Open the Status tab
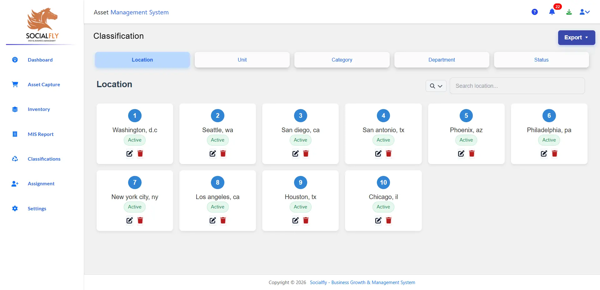Screen dimensions: 600x290 541,60
